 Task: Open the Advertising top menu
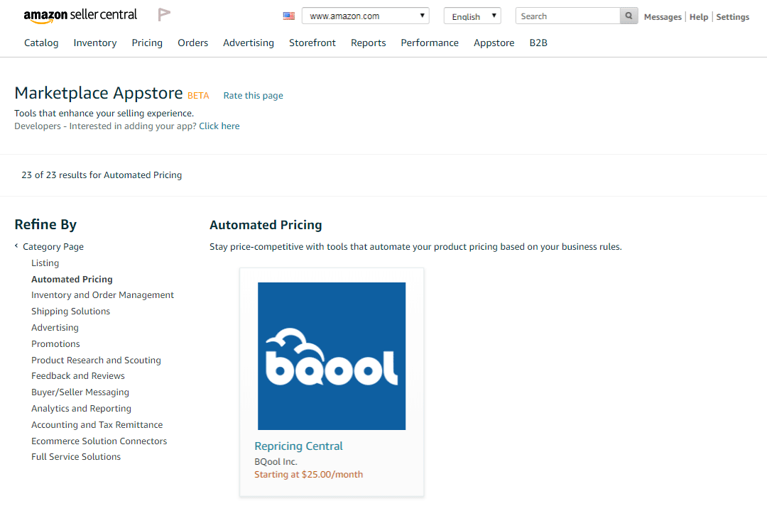pos(249,43)
